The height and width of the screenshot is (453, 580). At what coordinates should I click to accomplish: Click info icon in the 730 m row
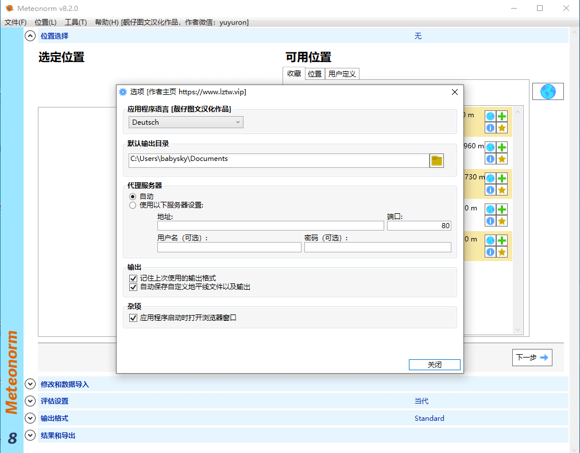click(490, 190)
